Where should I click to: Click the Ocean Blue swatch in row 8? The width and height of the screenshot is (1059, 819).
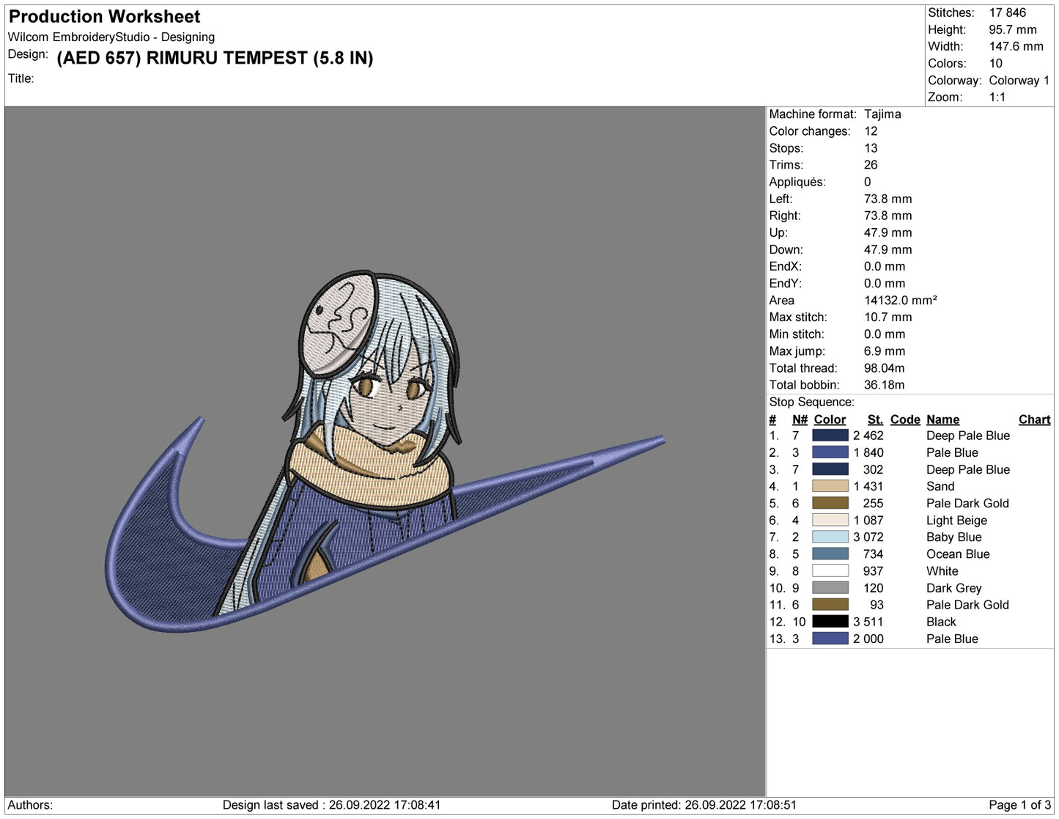(x=830, y=554)
